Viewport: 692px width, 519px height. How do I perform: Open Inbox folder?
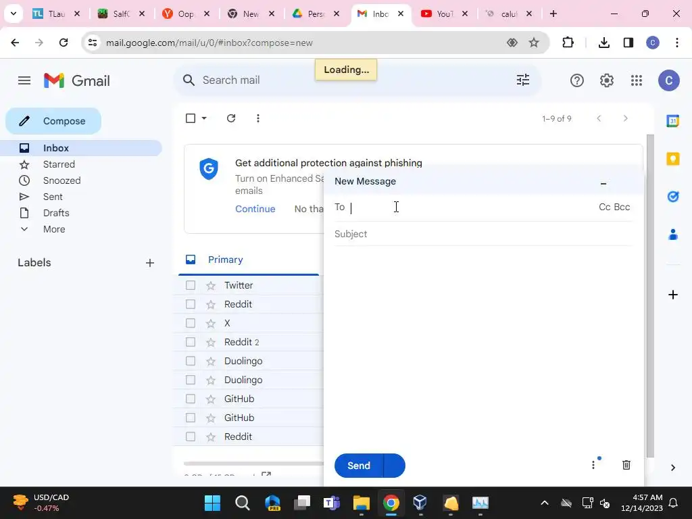(81, 148)
